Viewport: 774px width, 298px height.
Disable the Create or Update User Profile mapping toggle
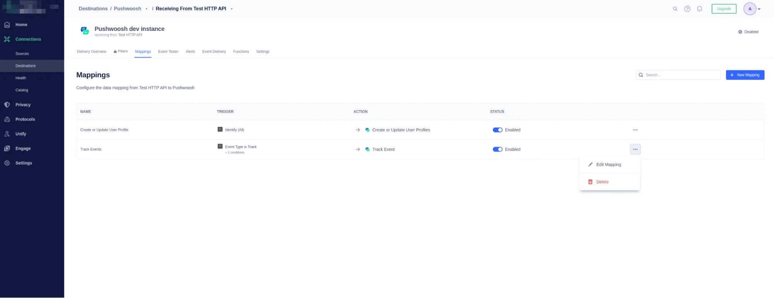pyautogui.click(x=497, y=130)
